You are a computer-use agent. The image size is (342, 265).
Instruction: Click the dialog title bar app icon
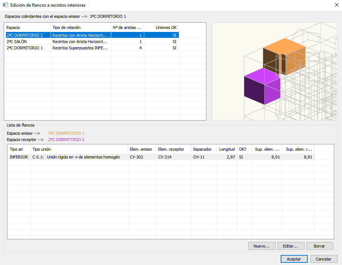pos(6,5)
